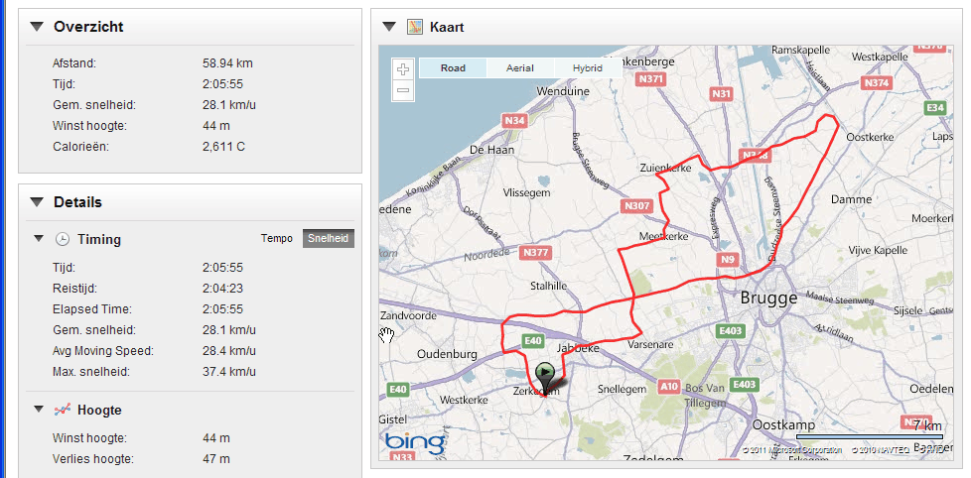Switch timing display to Snelheid
Viewport: 971px width, 478px height.
point(329,239)
